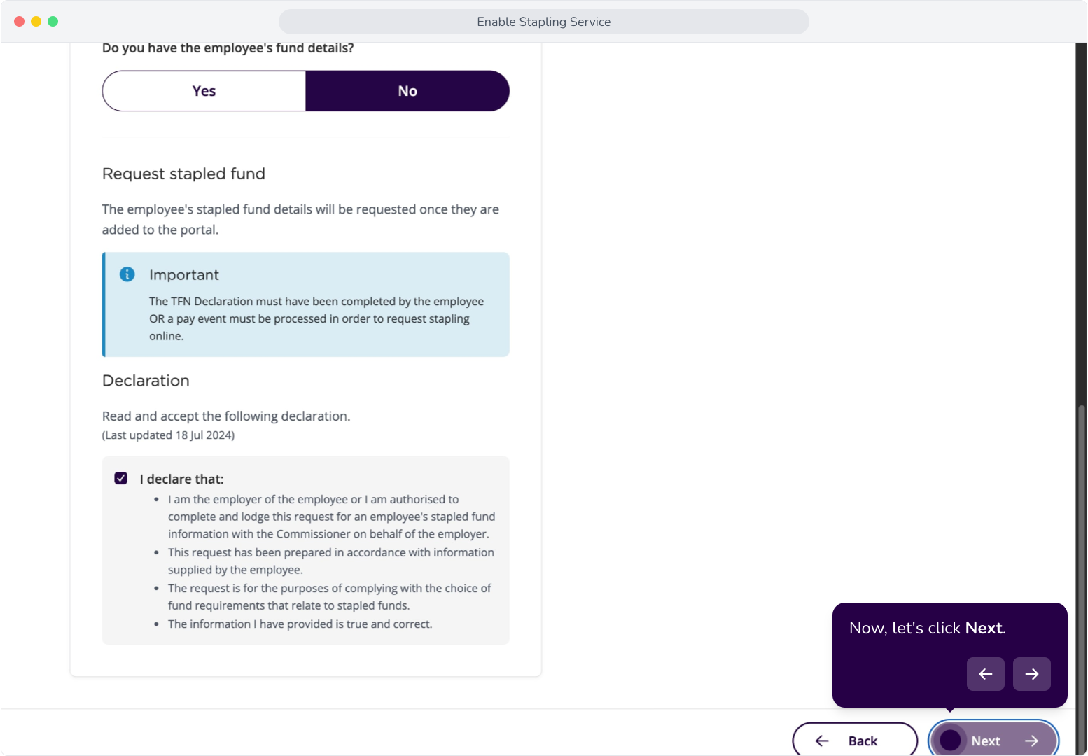Click the red close window button
This screenshot has width=1088, height=756.
19,22
